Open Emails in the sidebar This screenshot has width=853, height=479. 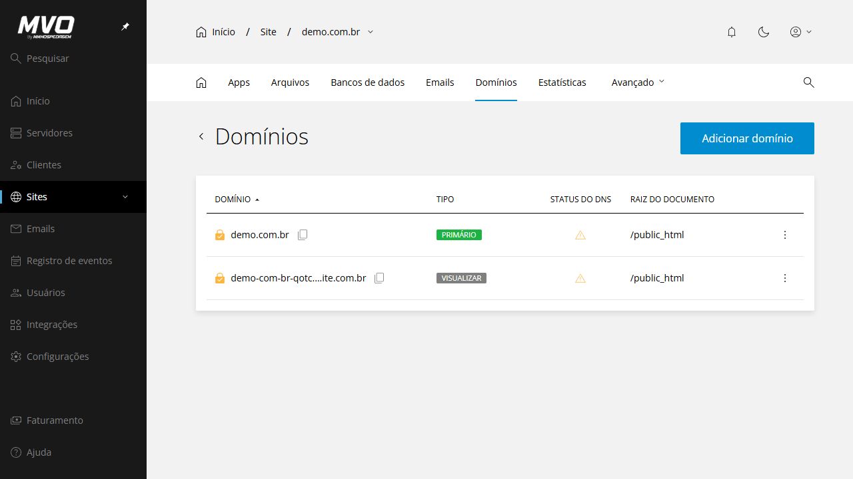click(73, 229)
